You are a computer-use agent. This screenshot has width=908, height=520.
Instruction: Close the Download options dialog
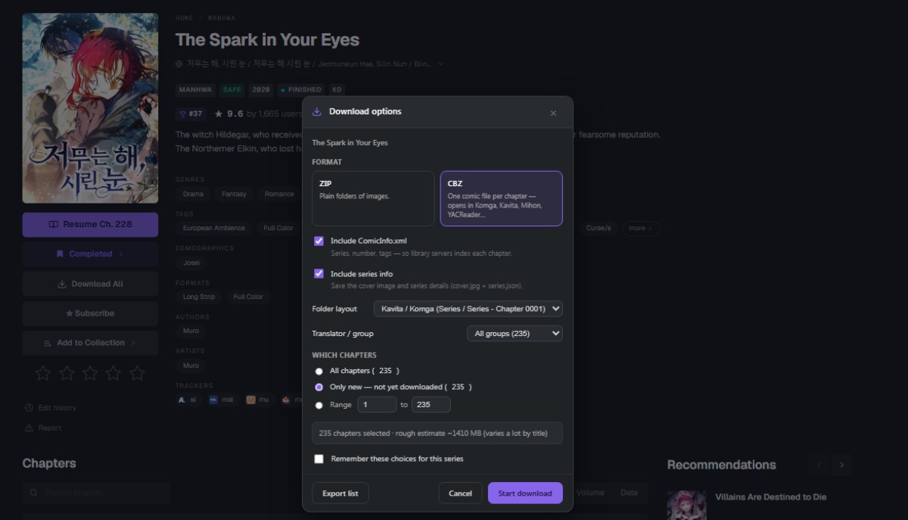pos(553,113)
